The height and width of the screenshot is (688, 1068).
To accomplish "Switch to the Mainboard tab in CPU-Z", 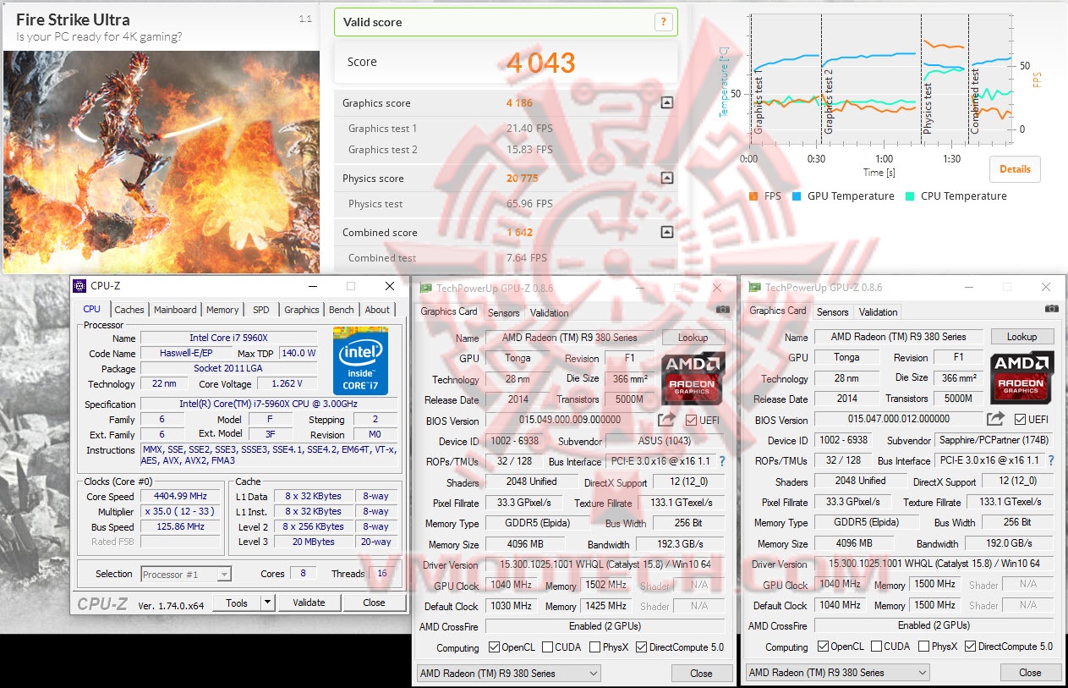I will pyautogui.click(x=175, y=310).
